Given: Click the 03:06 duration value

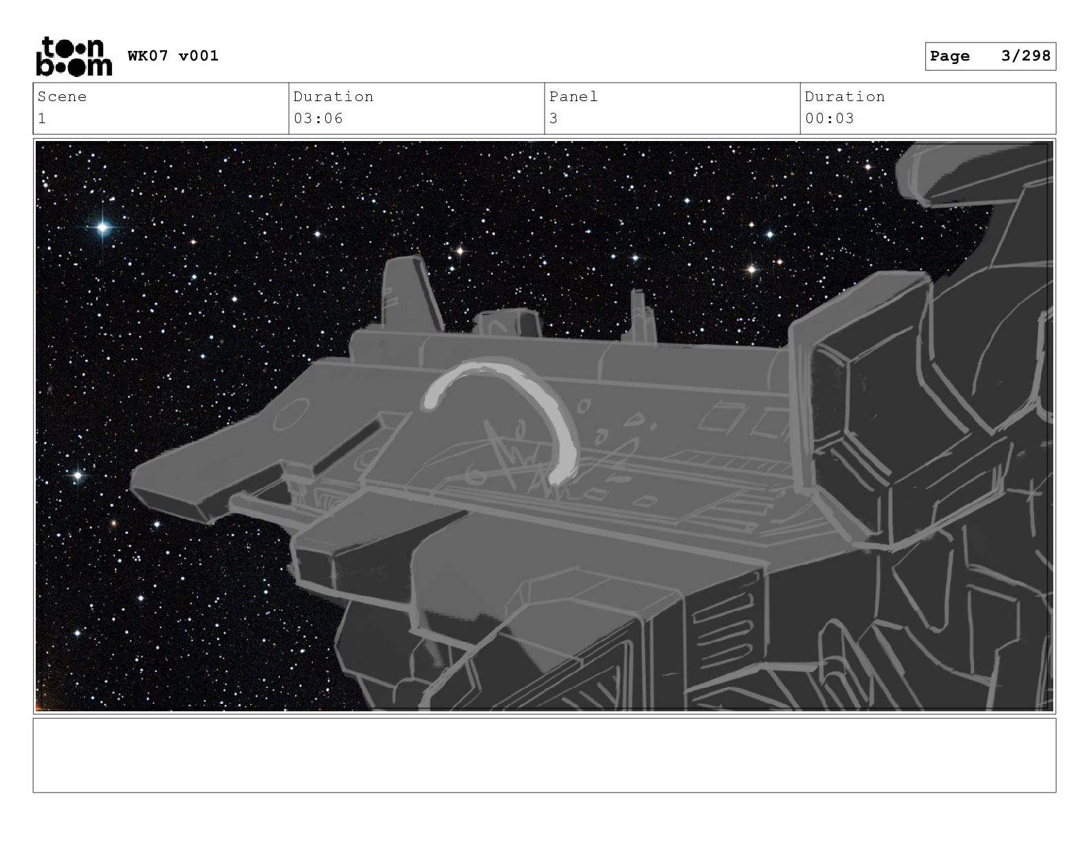Looking at the screenshot, I should (x=318, y=118).
